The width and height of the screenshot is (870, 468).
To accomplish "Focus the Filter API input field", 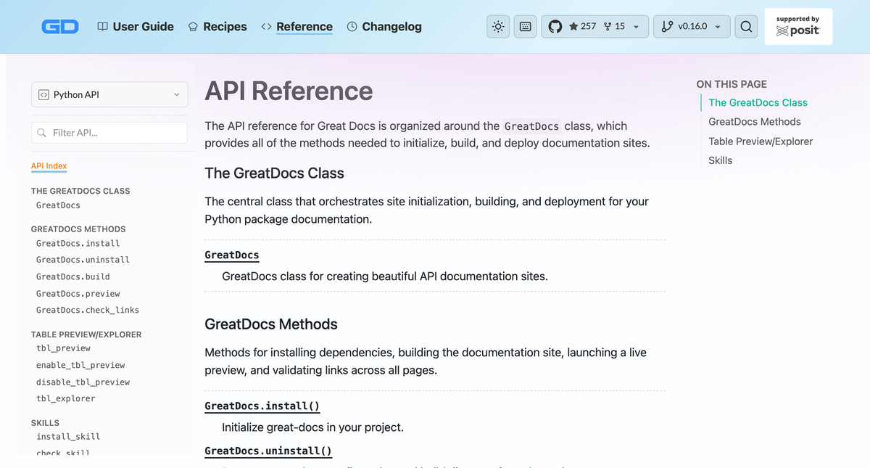I will (x=109, y=133).
